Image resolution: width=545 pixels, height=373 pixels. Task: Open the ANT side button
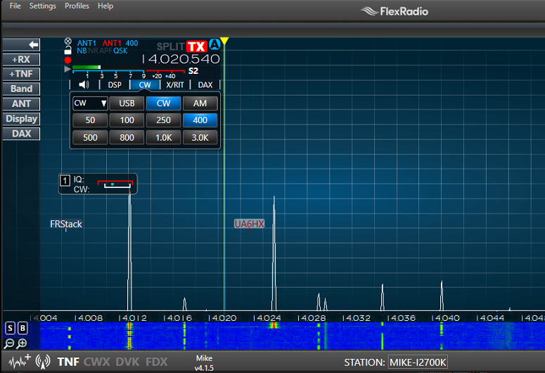pyautogui.click(x=21, y=103)
